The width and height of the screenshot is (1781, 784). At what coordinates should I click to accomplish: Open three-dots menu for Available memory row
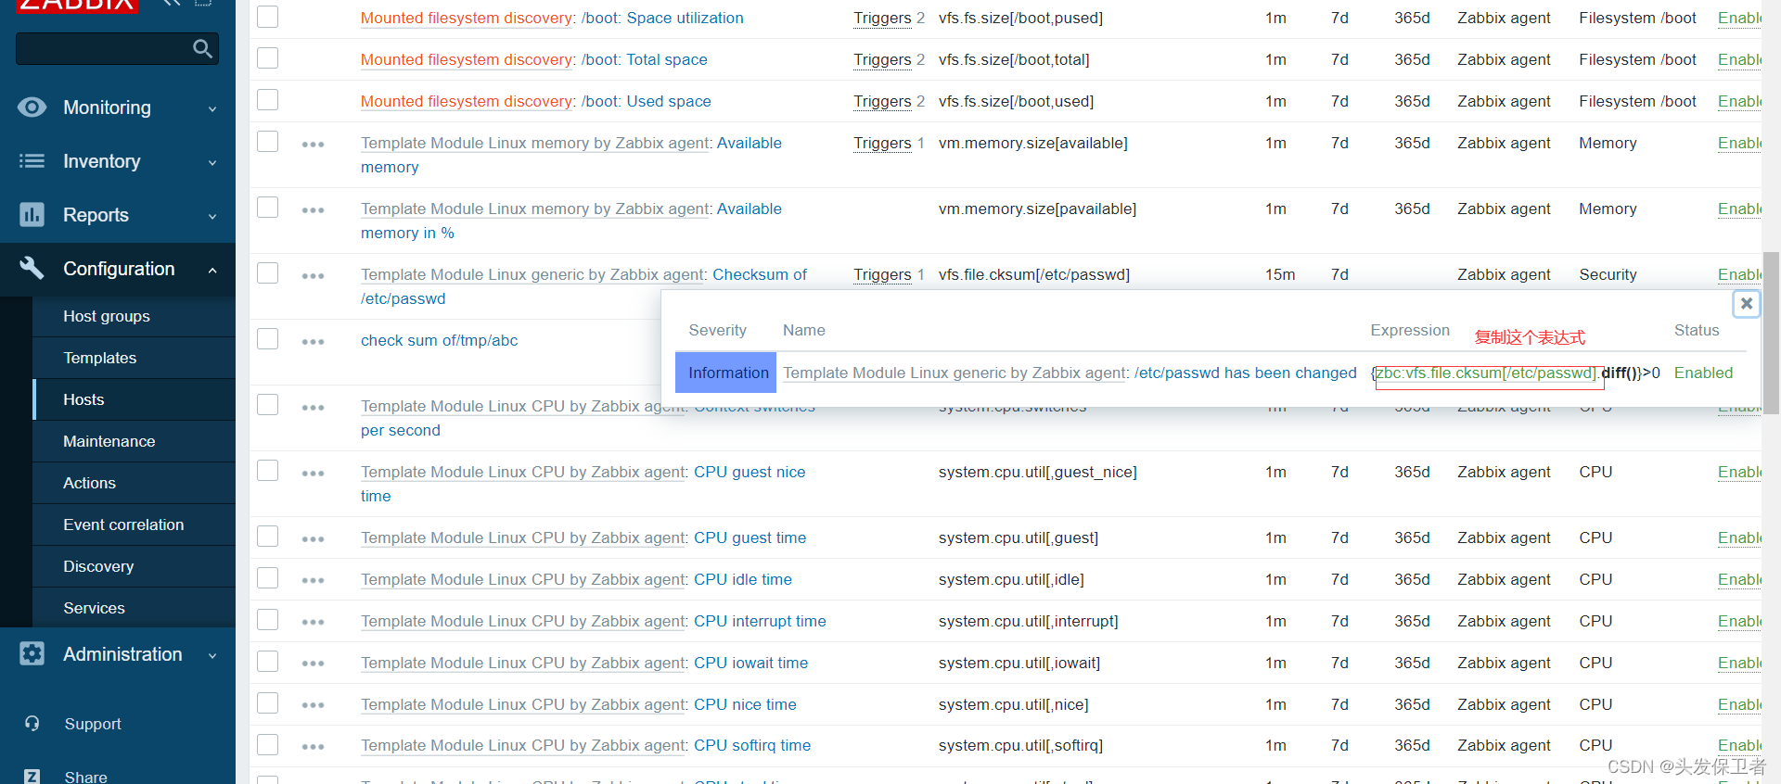[313, 145]
